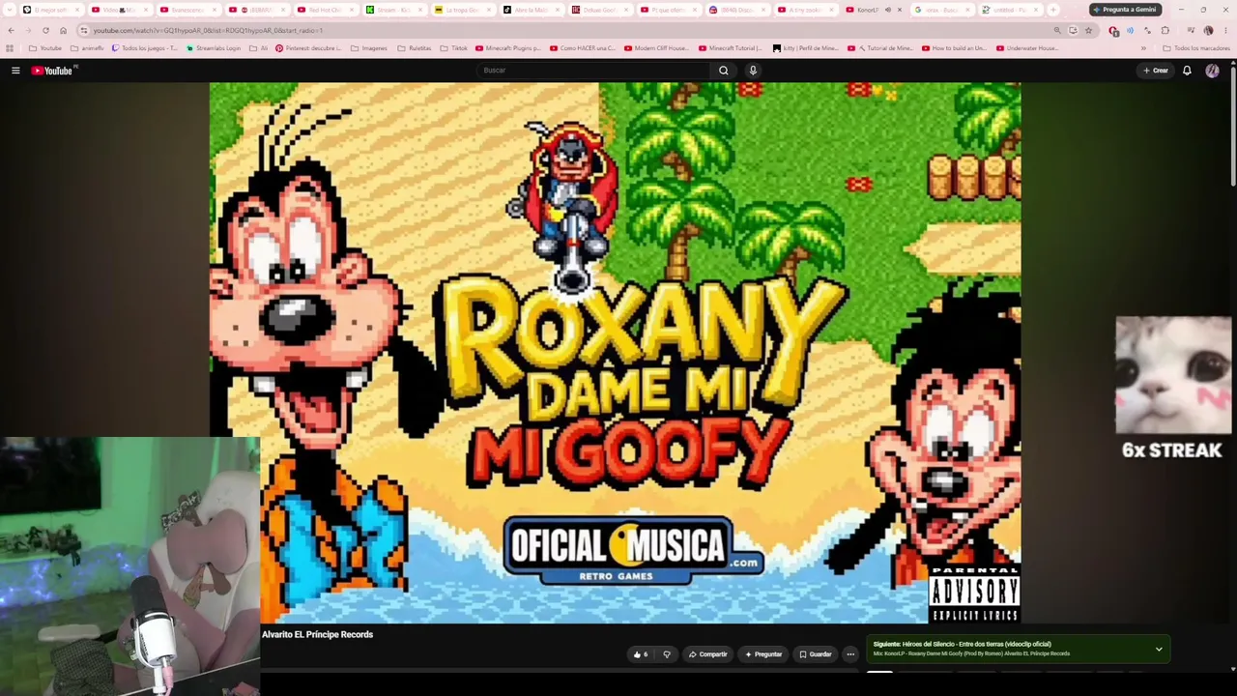Go to the YouTube home logo

pos(54,71)
